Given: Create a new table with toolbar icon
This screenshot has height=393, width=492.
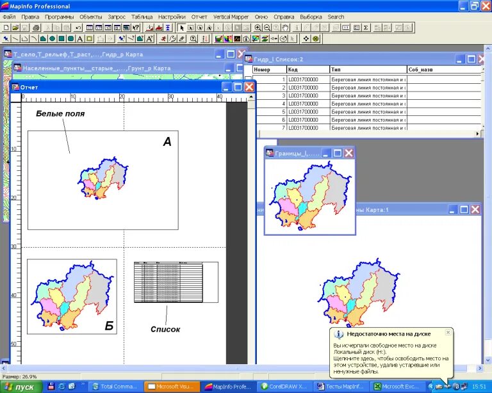Looking at the screenshot, I should pyautogui.click(x=6, y=28).
